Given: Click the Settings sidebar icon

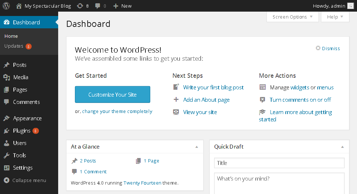Looking at the screenshot, I should 7,168.
